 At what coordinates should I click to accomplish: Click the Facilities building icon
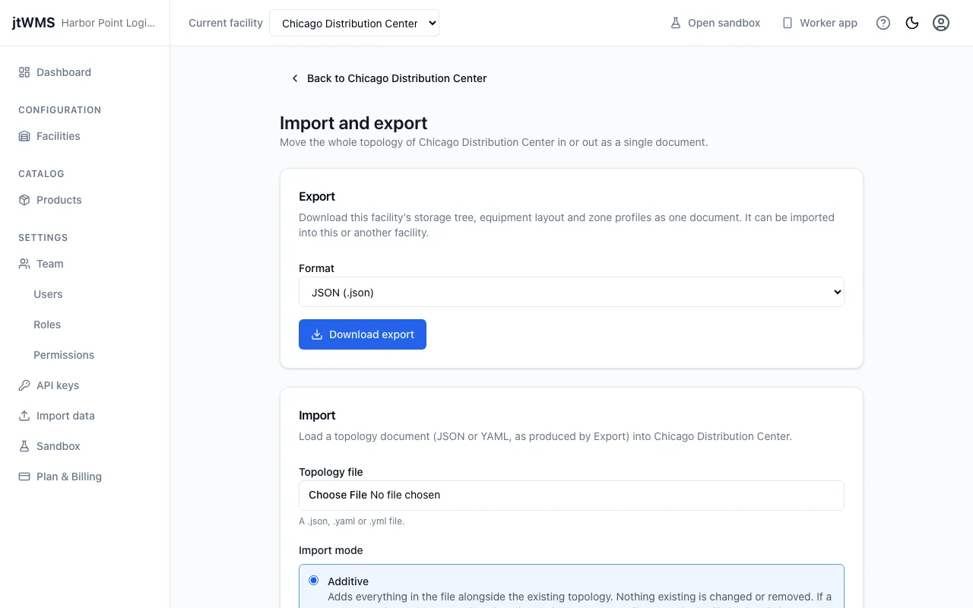(24, 136)
